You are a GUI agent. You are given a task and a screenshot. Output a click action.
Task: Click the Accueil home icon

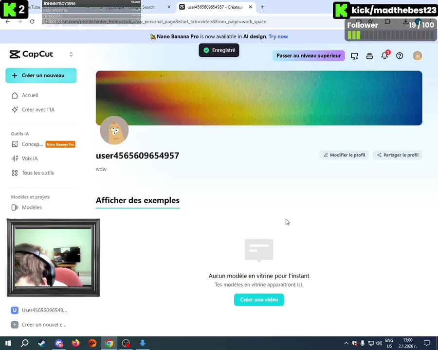(15, 95)
